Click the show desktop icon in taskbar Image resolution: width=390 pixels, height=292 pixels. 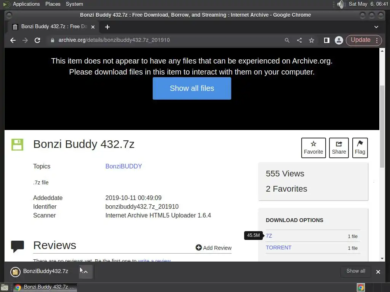point(5,287)
